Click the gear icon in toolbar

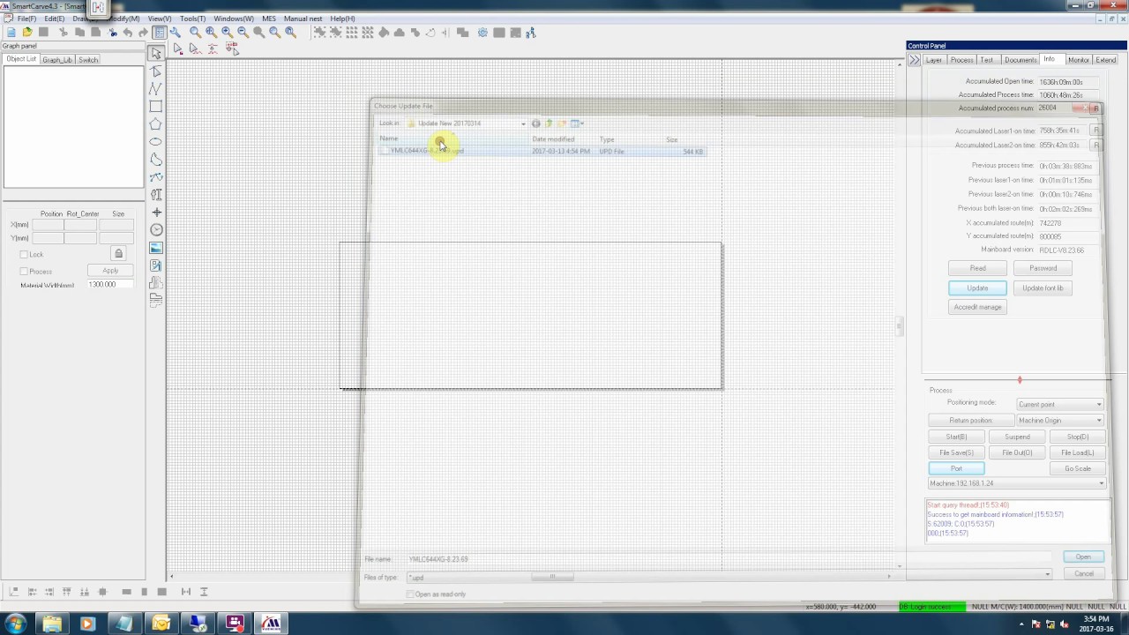tap(482, 33)
